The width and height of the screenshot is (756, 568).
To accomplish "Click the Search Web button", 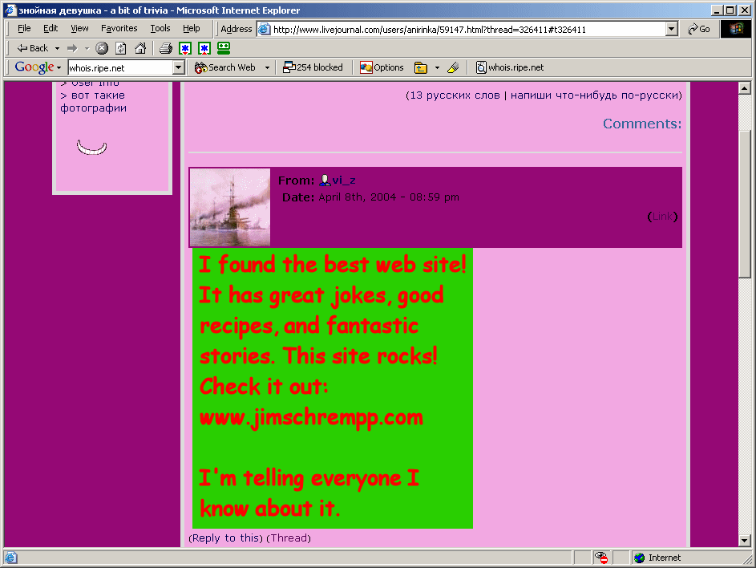I will [224, 67].
